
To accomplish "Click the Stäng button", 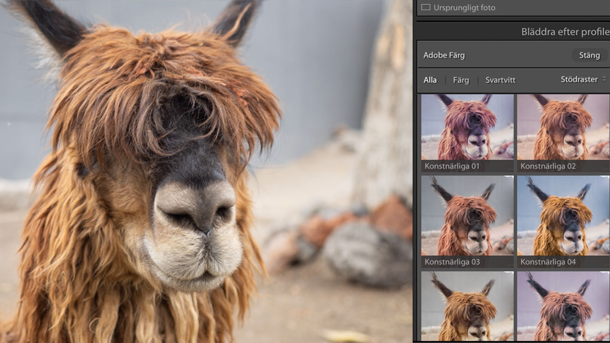I will (590, 55).
